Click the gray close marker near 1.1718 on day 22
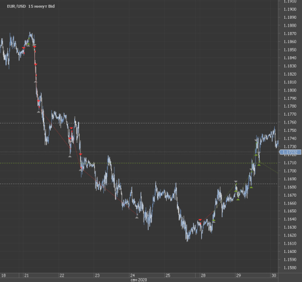Viewport: 302px width, 282px height. point(69,156)
